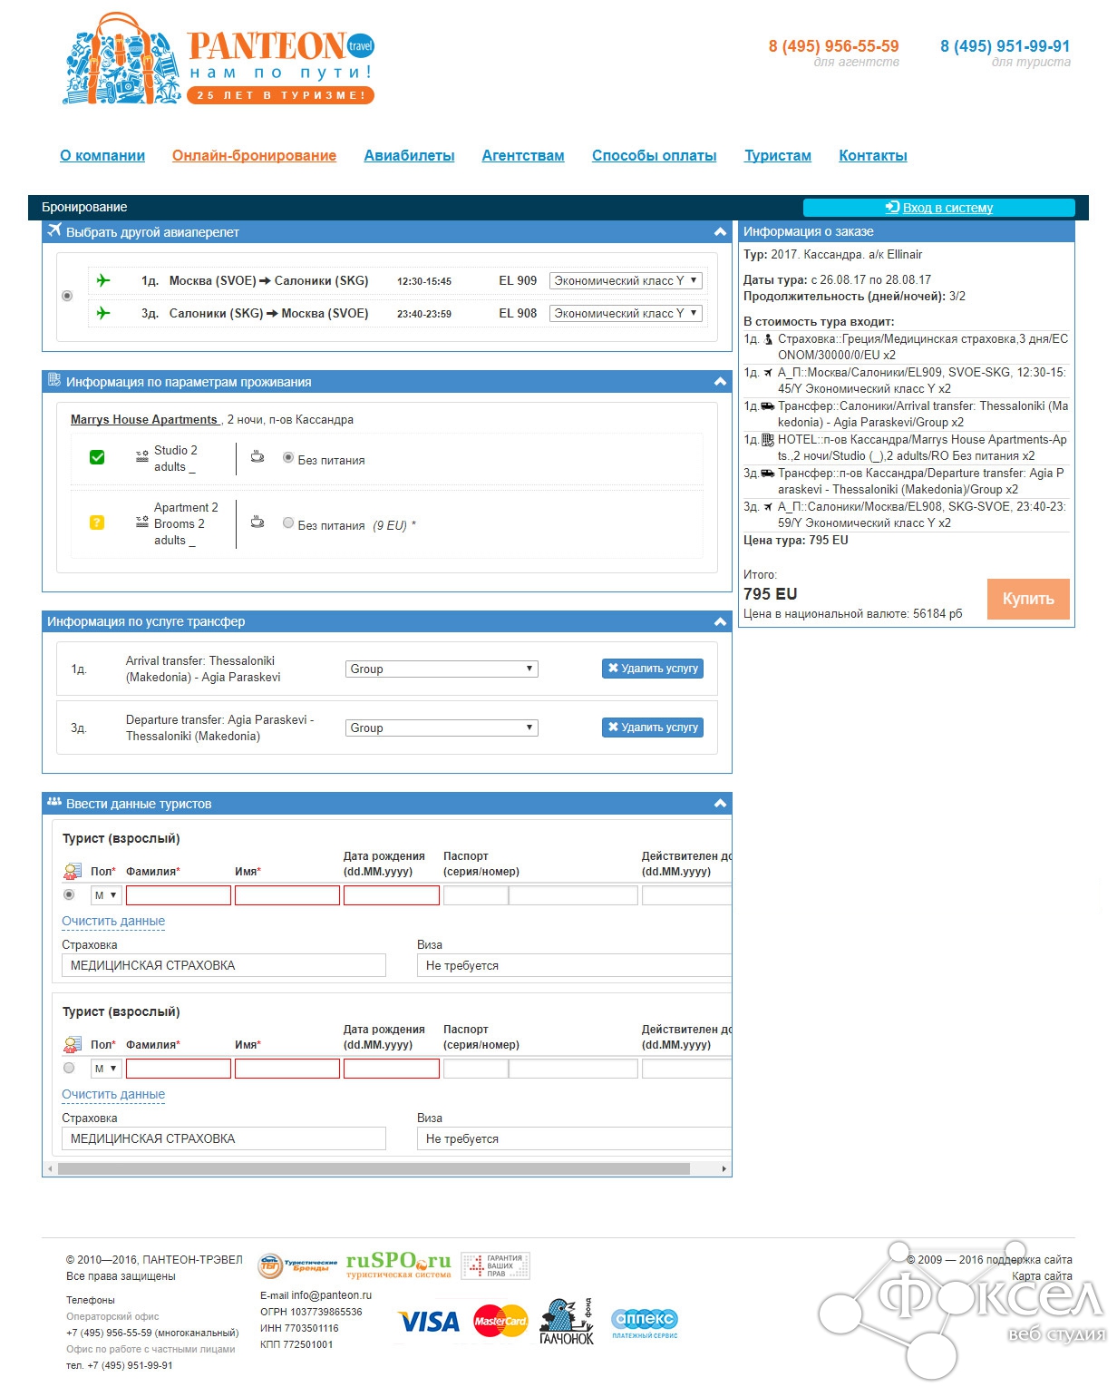
Task: Click the yellow question mark status for Apartment 2 Brooms
Action: coord(97,523)
